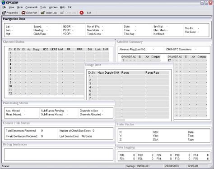Click the time '12:45 AM' in status bar
The width and height of the screenshot is (214, 169).
193,166
